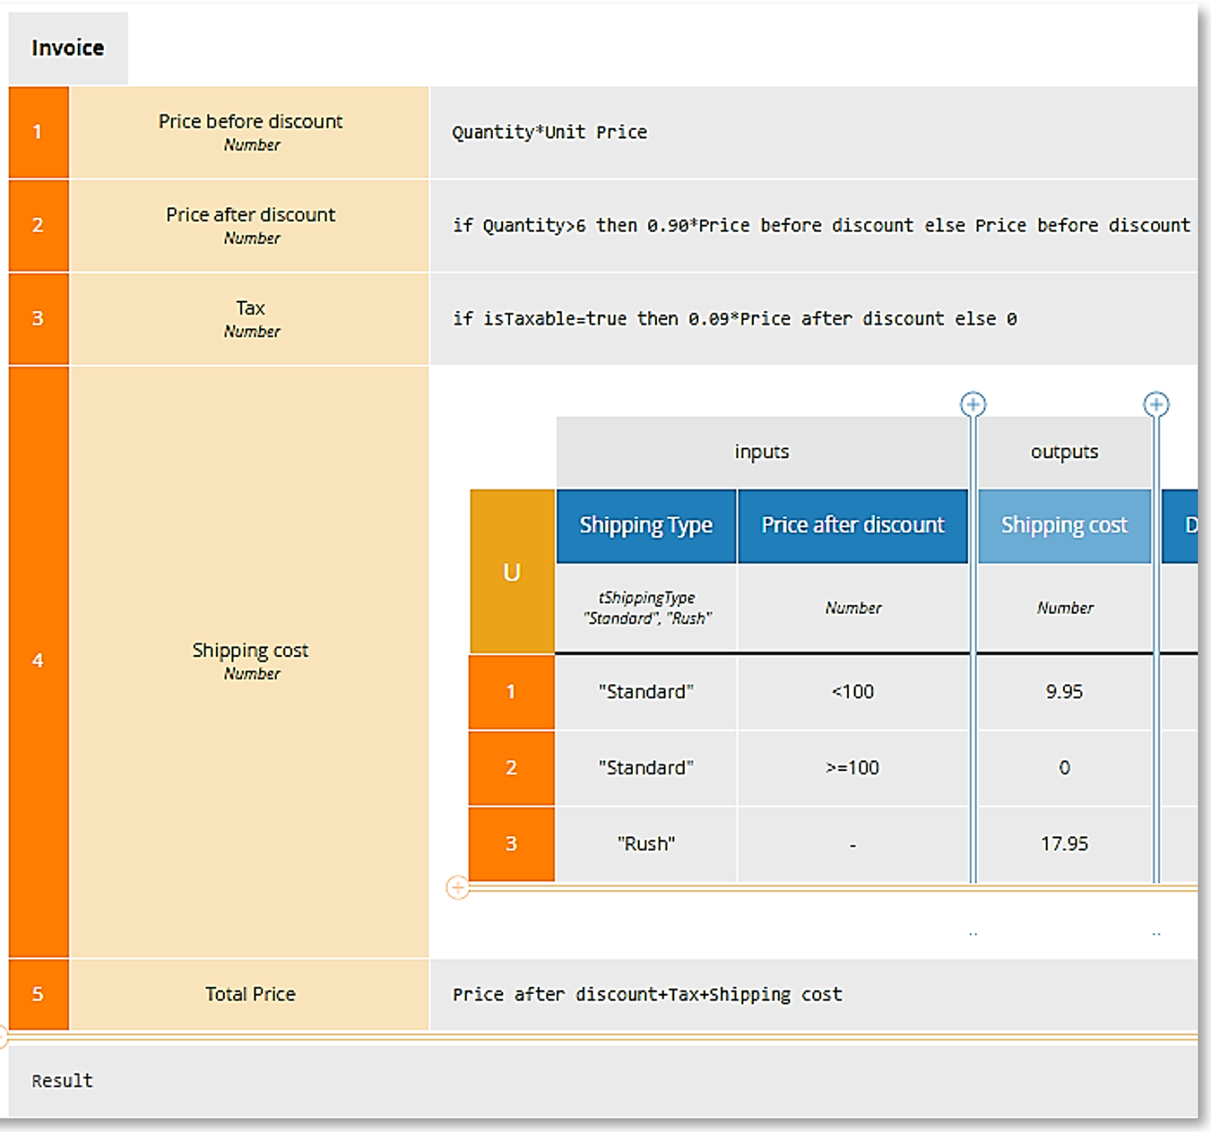Edit the 'Total Price' name cell
Image resolution: width=1211 pixels, height=1132 pixels.
pyautogui.click(x=250, y=994)
